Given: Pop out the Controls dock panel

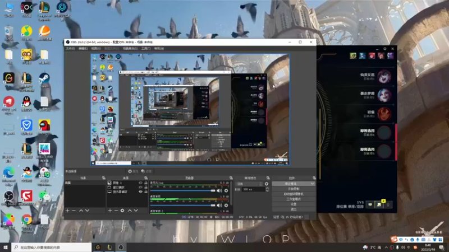Looking at the screenshot, I should (x=314, y=178).
